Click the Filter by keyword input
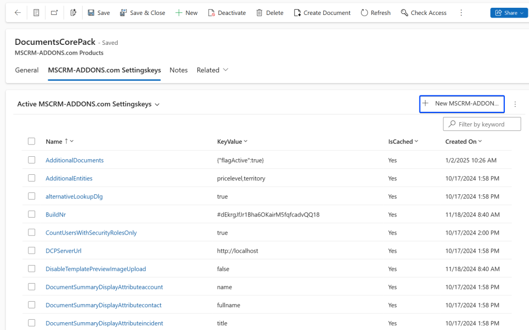The height and width of the screenshot is (330, 529). 482,124
